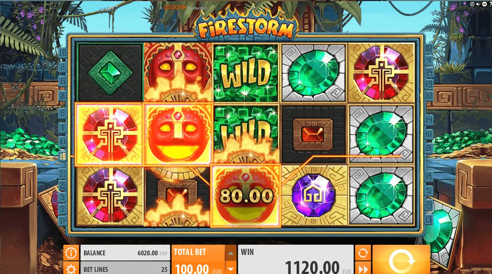Decrease the total bet with the down arrow
The height and width of the screenshot is (274, 492).
(x=231, y=268)
